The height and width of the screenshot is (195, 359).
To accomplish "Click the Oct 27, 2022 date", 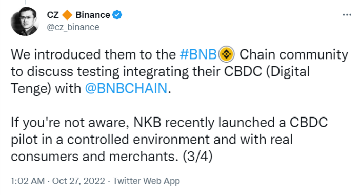I will coord(78,181).
